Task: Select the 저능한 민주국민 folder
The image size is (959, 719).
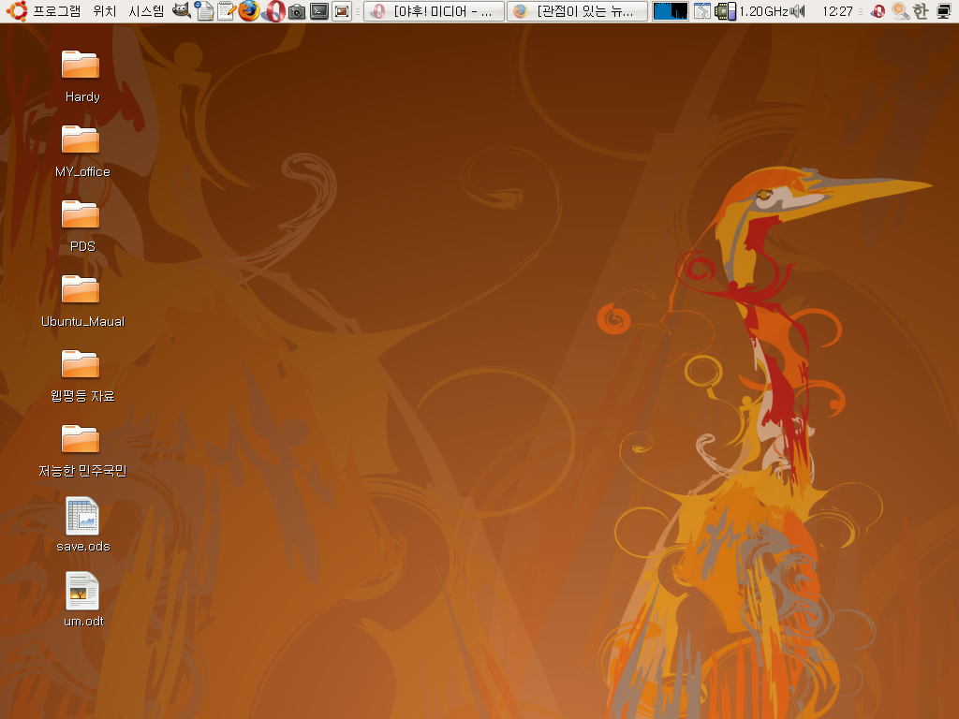Action: pyautogui.click(x=82, y=450)
